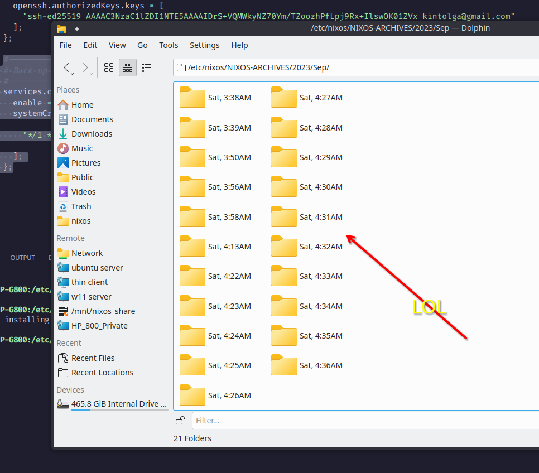
Task: Click the location bar path field
Action: tap(356, 67)
